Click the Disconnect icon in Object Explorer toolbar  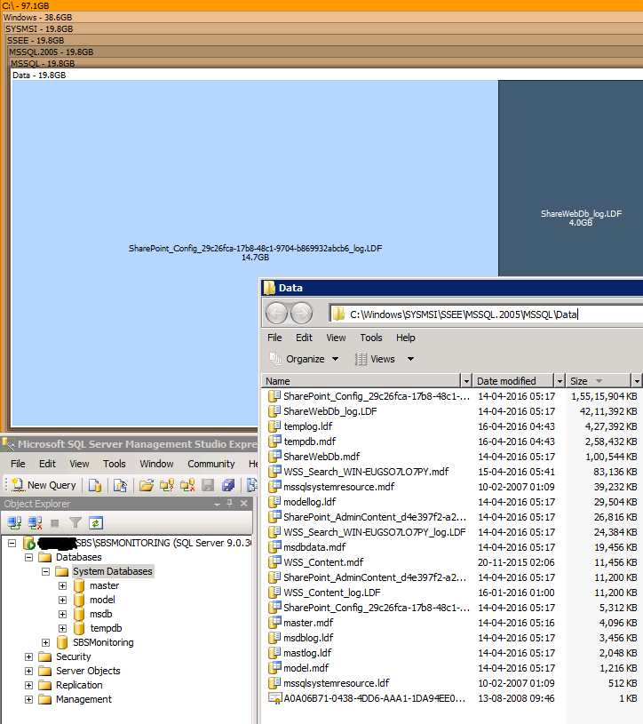(x=36, y=522)
